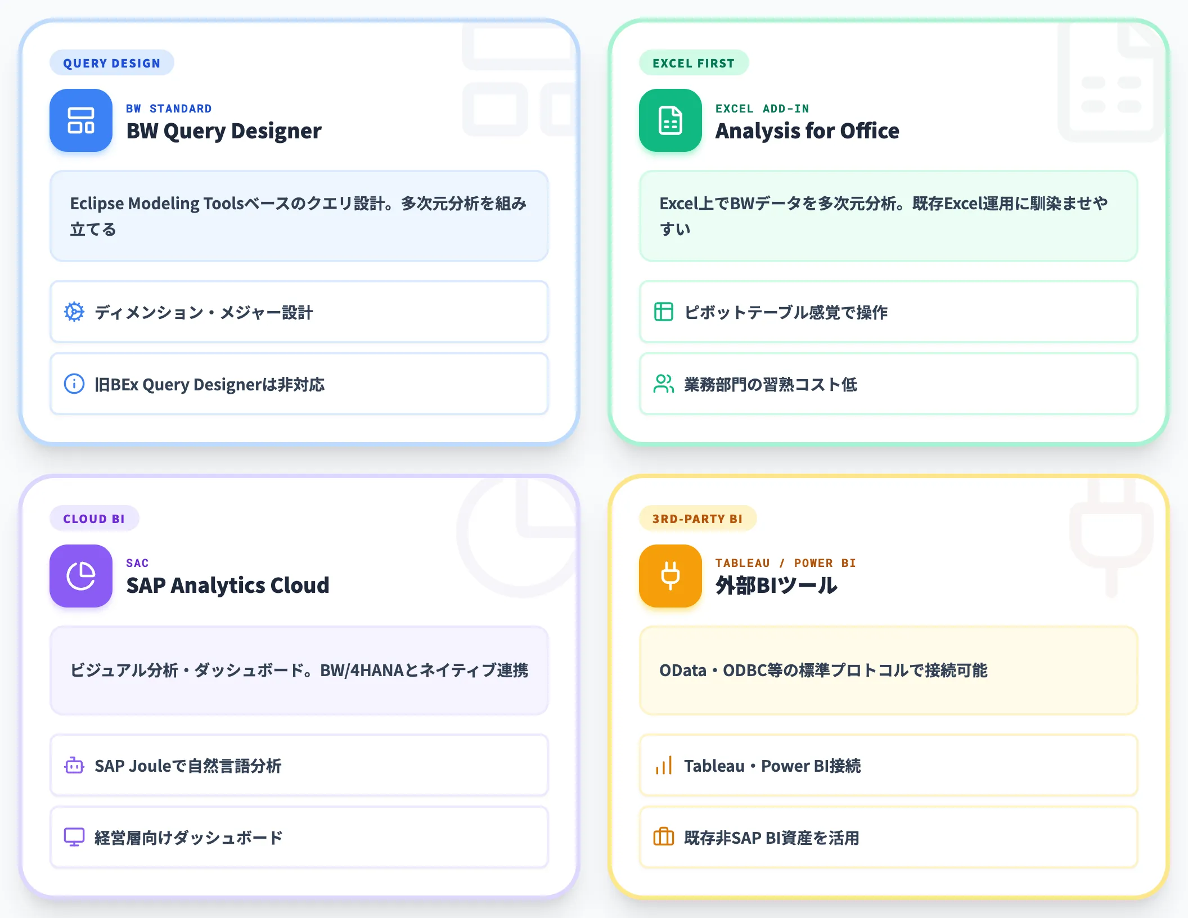
Task: Click the 業務部門の習熟コスト低 text
Action: [x=771, y=384]
